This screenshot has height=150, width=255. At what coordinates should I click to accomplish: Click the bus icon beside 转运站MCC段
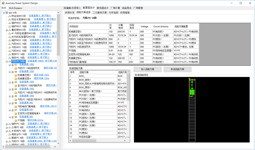(x=9, y=16)
